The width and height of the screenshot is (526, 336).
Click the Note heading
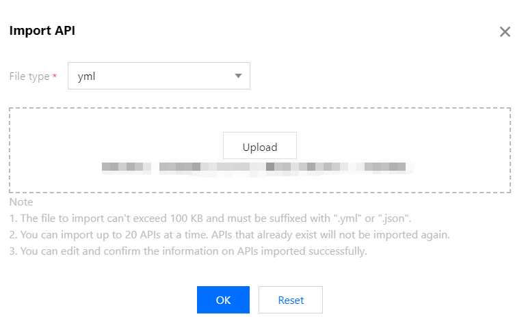21,202
